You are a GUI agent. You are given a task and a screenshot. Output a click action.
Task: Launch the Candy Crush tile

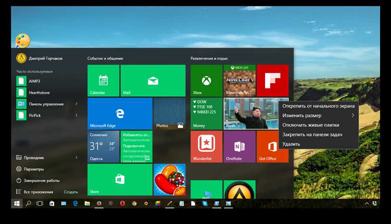click(169, 179)
